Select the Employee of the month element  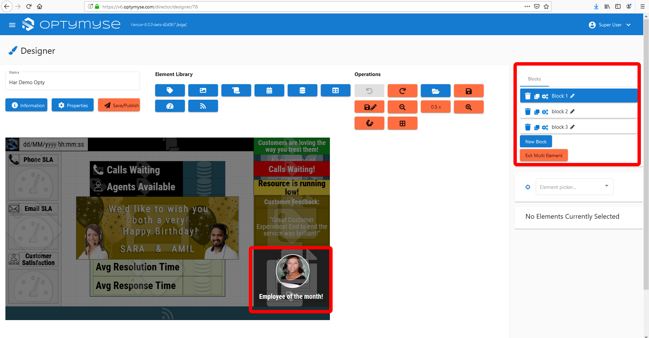pyautogui.click(x=291, y=280)
